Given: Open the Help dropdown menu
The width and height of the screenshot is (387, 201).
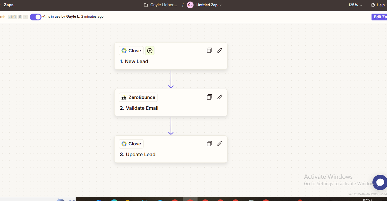Looking at the screenshot, I should (x=379, y=5).
